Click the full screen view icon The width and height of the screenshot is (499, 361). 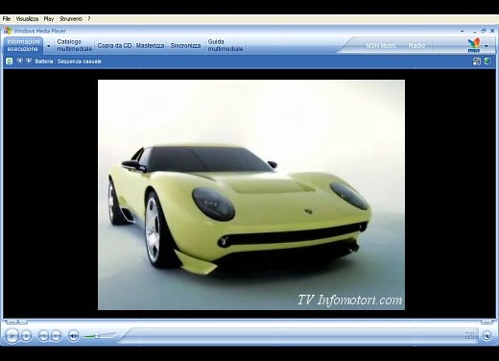(x=469, y=335)
